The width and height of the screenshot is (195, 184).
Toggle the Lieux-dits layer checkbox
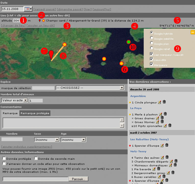pyautogui.click(x=151, y=59)
